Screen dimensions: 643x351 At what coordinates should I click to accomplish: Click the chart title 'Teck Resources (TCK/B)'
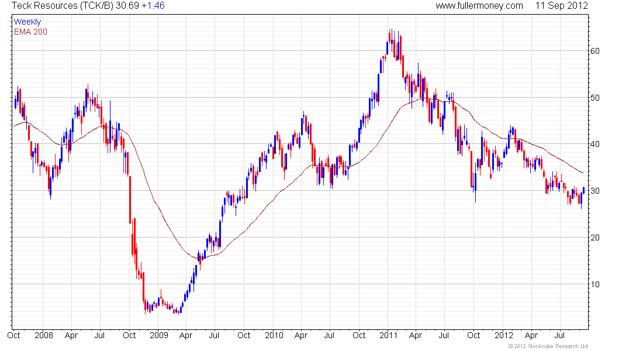pos(63,6)
